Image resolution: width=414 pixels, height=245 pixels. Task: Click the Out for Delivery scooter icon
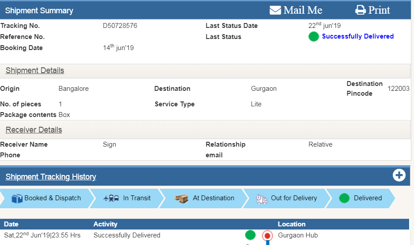point(262,199)
